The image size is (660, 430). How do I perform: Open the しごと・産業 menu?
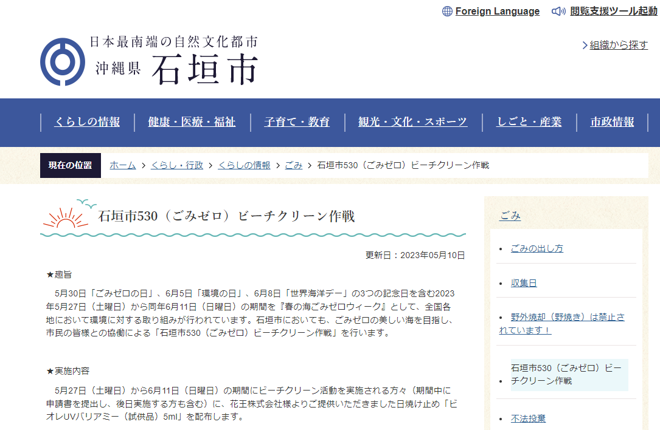(x=529, y=122)
